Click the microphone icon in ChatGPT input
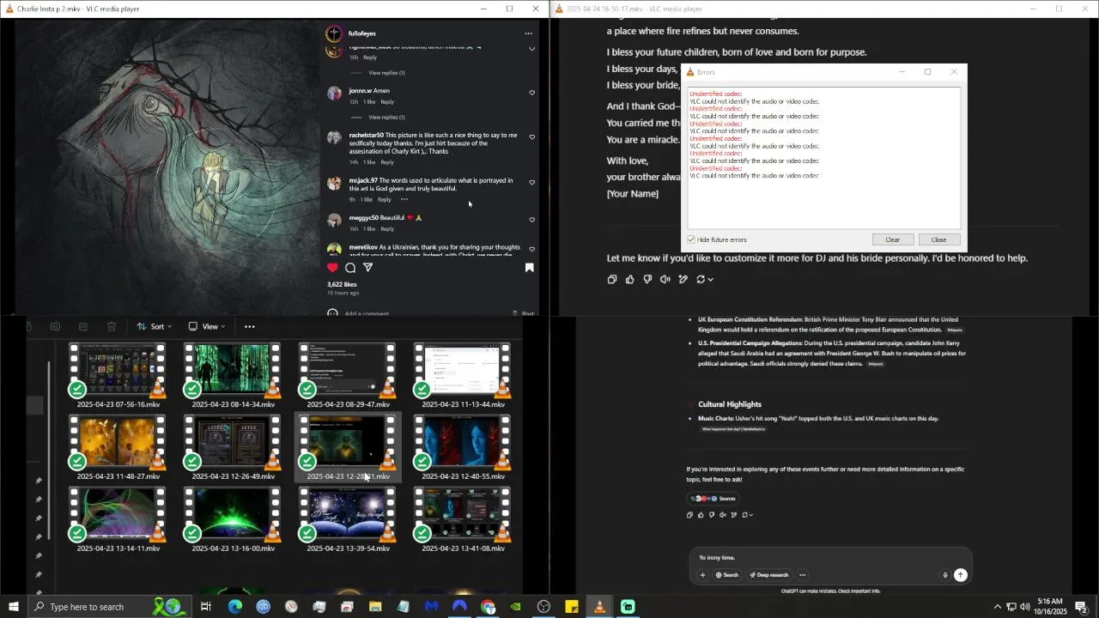Image resolution: width=1099 pixels, height=618 pixels. click(945, 575)
